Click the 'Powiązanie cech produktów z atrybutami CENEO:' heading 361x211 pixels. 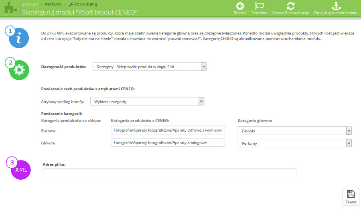pos(88,89)
